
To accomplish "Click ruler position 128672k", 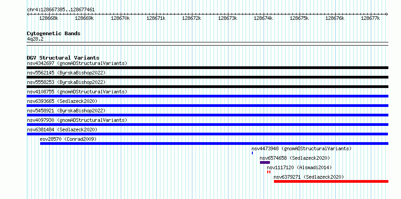I will (x=191, y=19).
